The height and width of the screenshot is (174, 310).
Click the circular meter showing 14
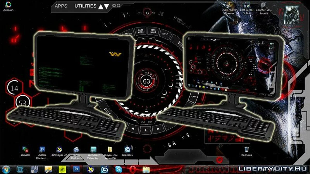pos(14,88)
